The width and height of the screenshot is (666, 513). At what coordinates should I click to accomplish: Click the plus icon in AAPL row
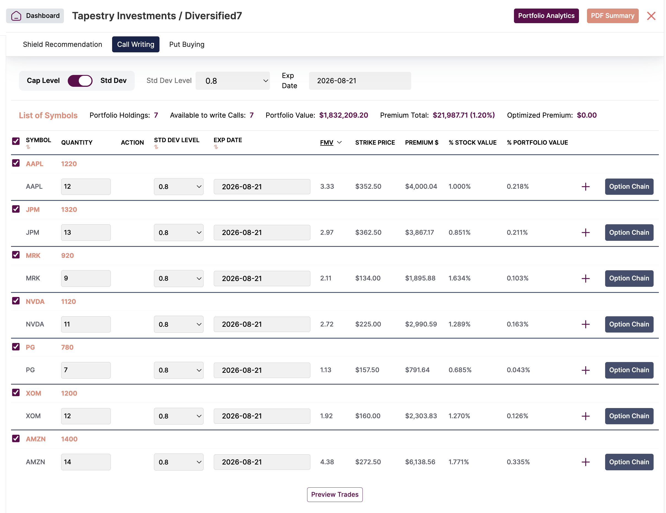click(585, 187)
